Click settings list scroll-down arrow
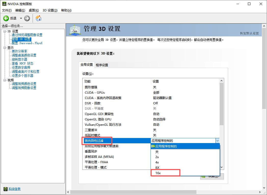The image size is (267, 195). (x=222, y=167)
